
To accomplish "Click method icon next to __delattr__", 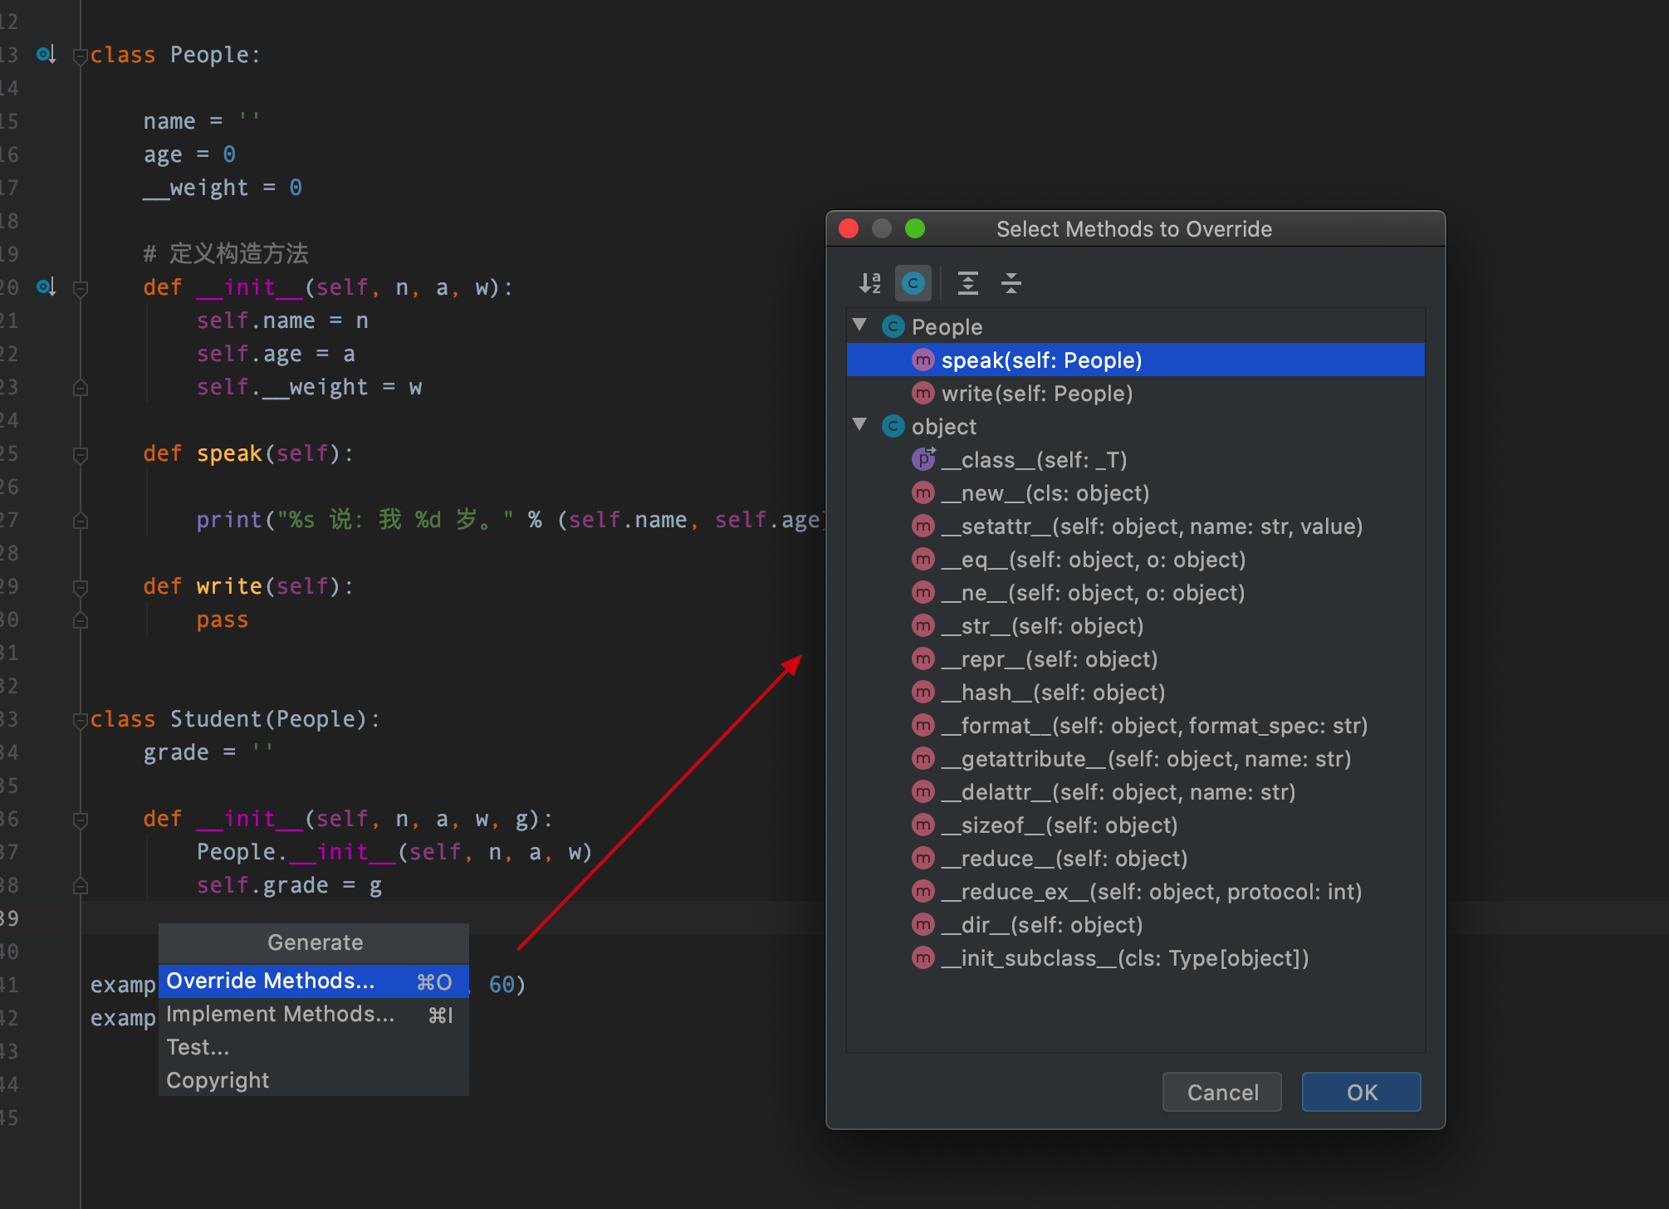I will click(923, 791).
